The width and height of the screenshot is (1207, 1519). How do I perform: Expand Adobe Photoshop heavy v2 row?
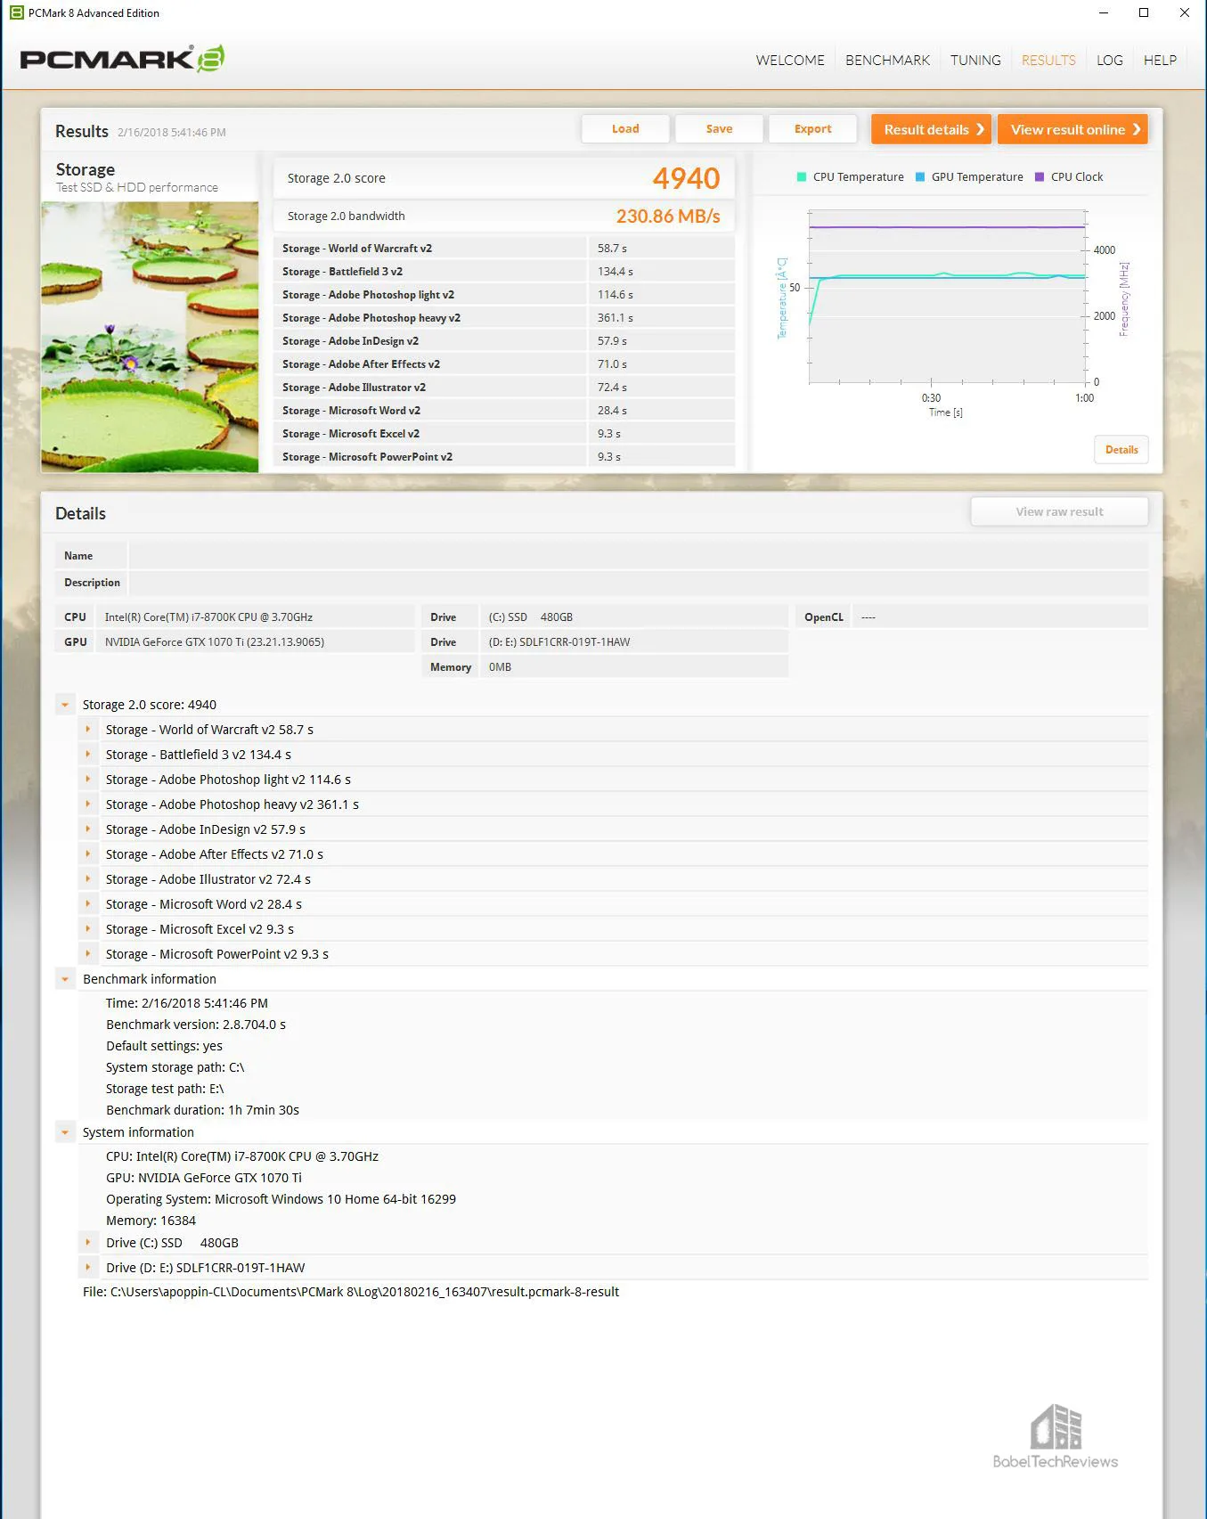[88, 804]
